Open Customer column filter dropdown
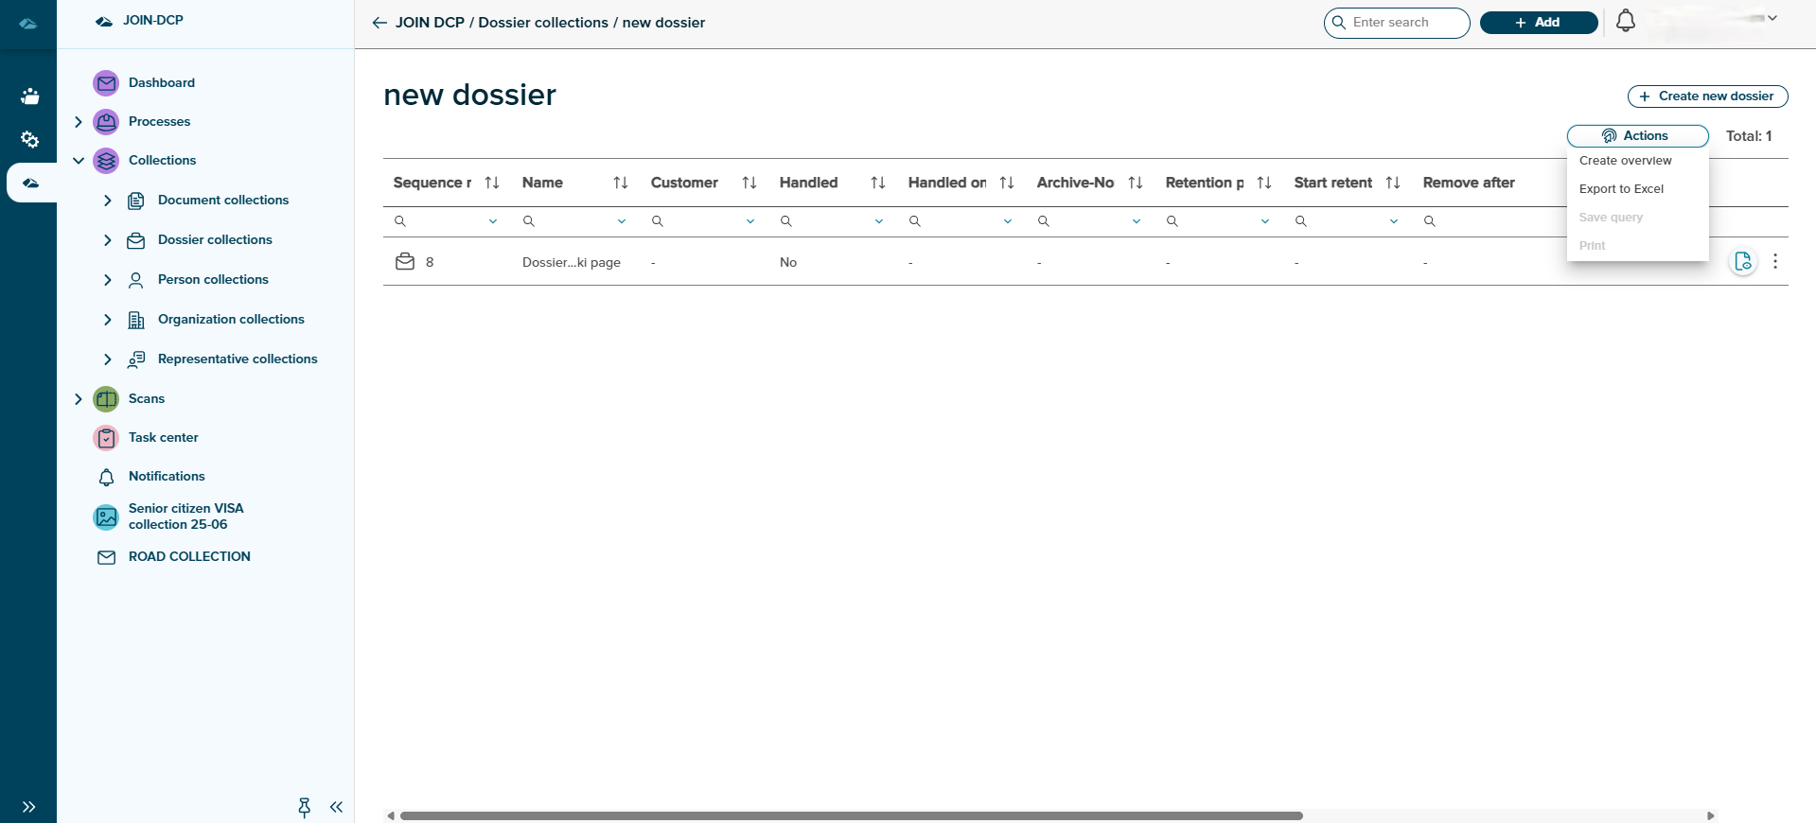This screenshot has width=1816, height=823. [750, 221]
